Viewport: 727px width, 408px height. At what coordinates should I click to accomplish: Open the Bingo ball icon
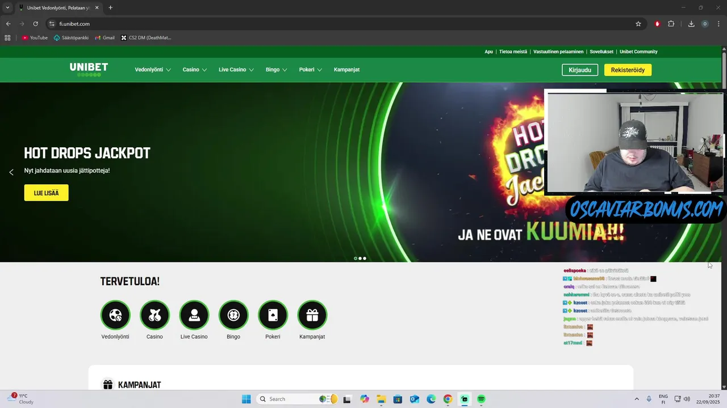[233, 315]
